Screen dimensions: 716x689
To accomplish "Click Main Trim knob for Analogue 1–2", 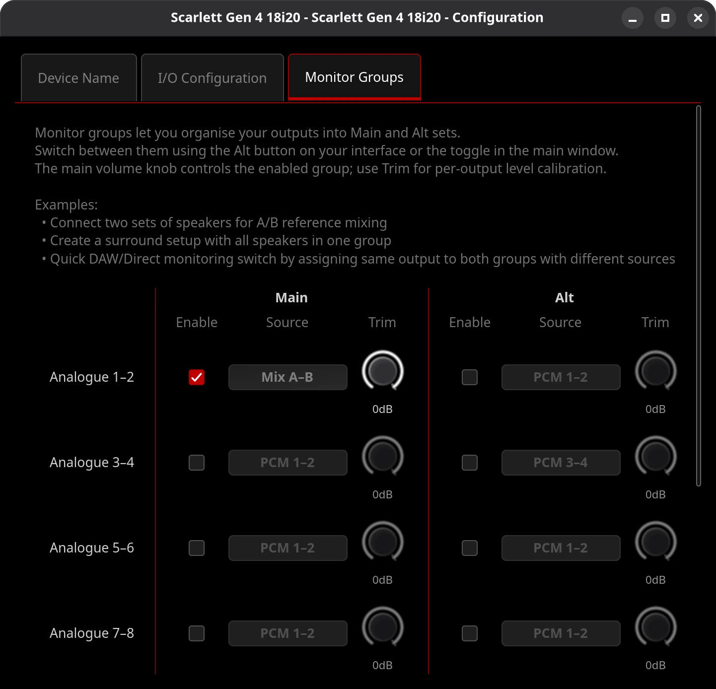I will pyautogui.click(x=383, y=371).
